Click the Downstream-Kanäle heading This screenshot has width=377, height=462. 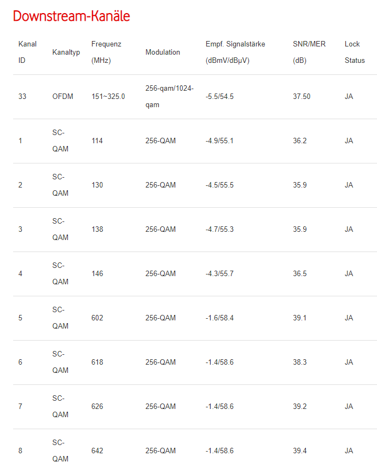pos(71,16)
